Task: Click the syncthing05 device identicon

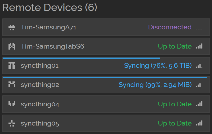Action: coord(12,123)
